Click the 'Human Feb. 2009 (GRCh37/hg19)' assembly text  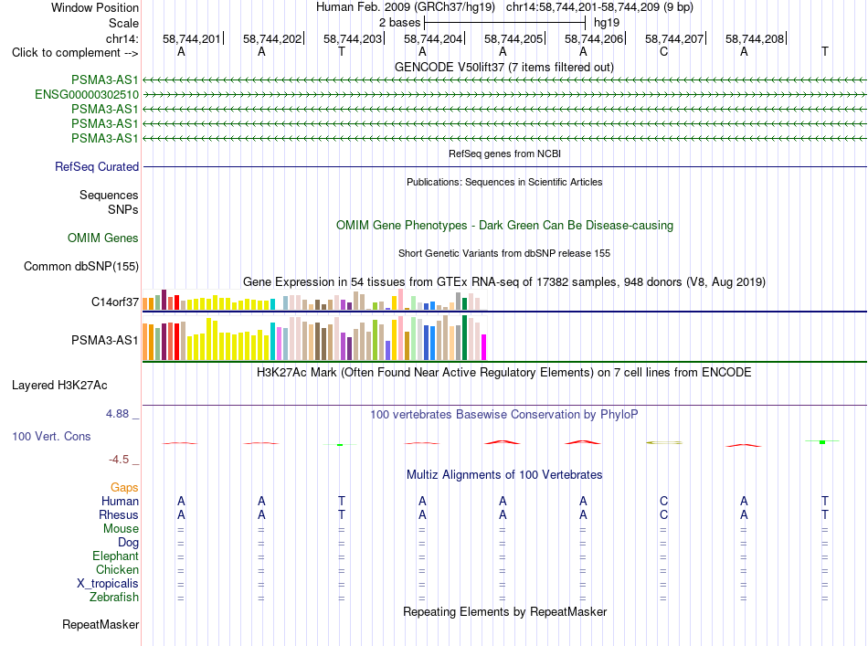point(405,7)
